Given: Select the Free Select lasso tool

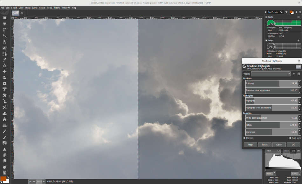Looking at the screenshot, I should (5, 30).
